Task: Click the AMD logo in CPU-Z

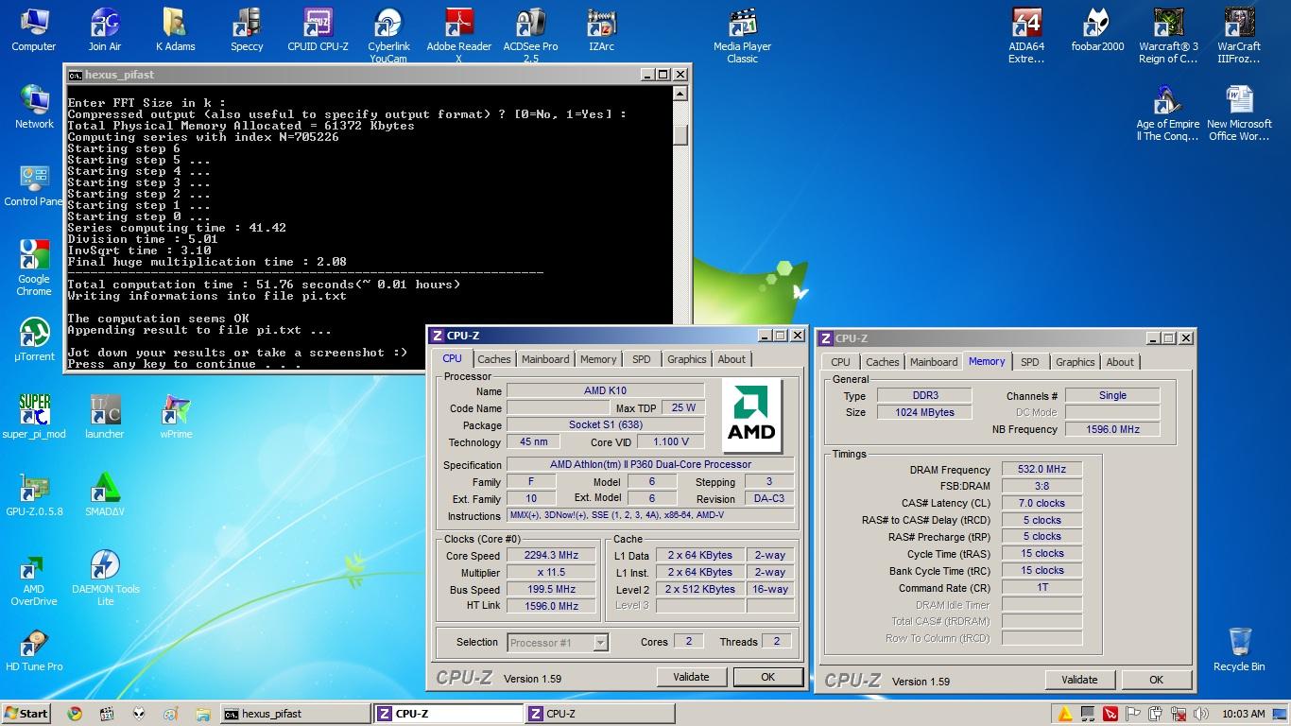Action: [x=751, y=416]
